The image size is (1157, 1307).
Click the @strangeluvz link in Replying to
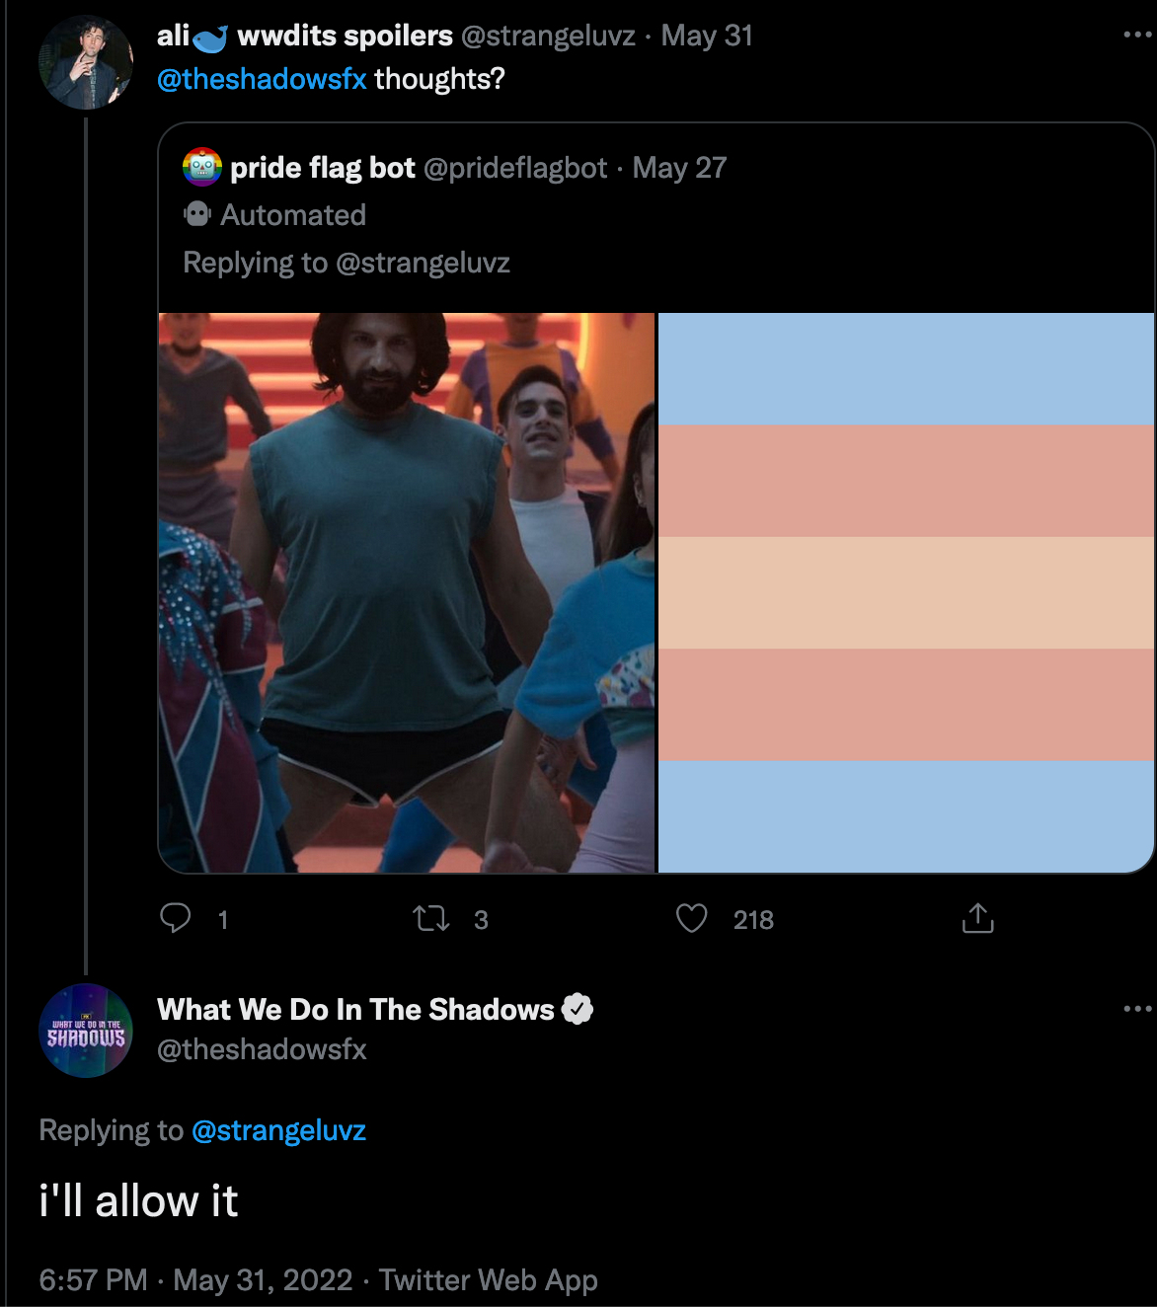278,1130
